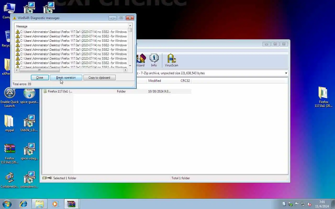Click the Show desktop strip at taskbar end
The width and height of the screenshot is (335, 209).
[x=333, y=204]
